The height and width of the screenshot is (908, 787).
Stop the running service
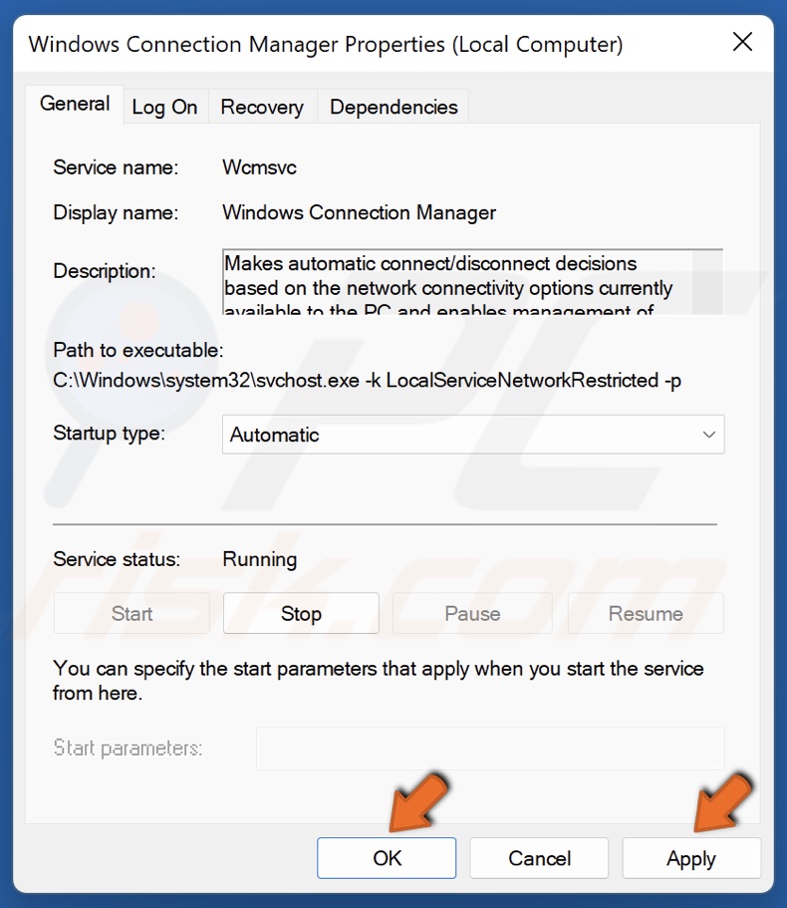coord(301,614)
